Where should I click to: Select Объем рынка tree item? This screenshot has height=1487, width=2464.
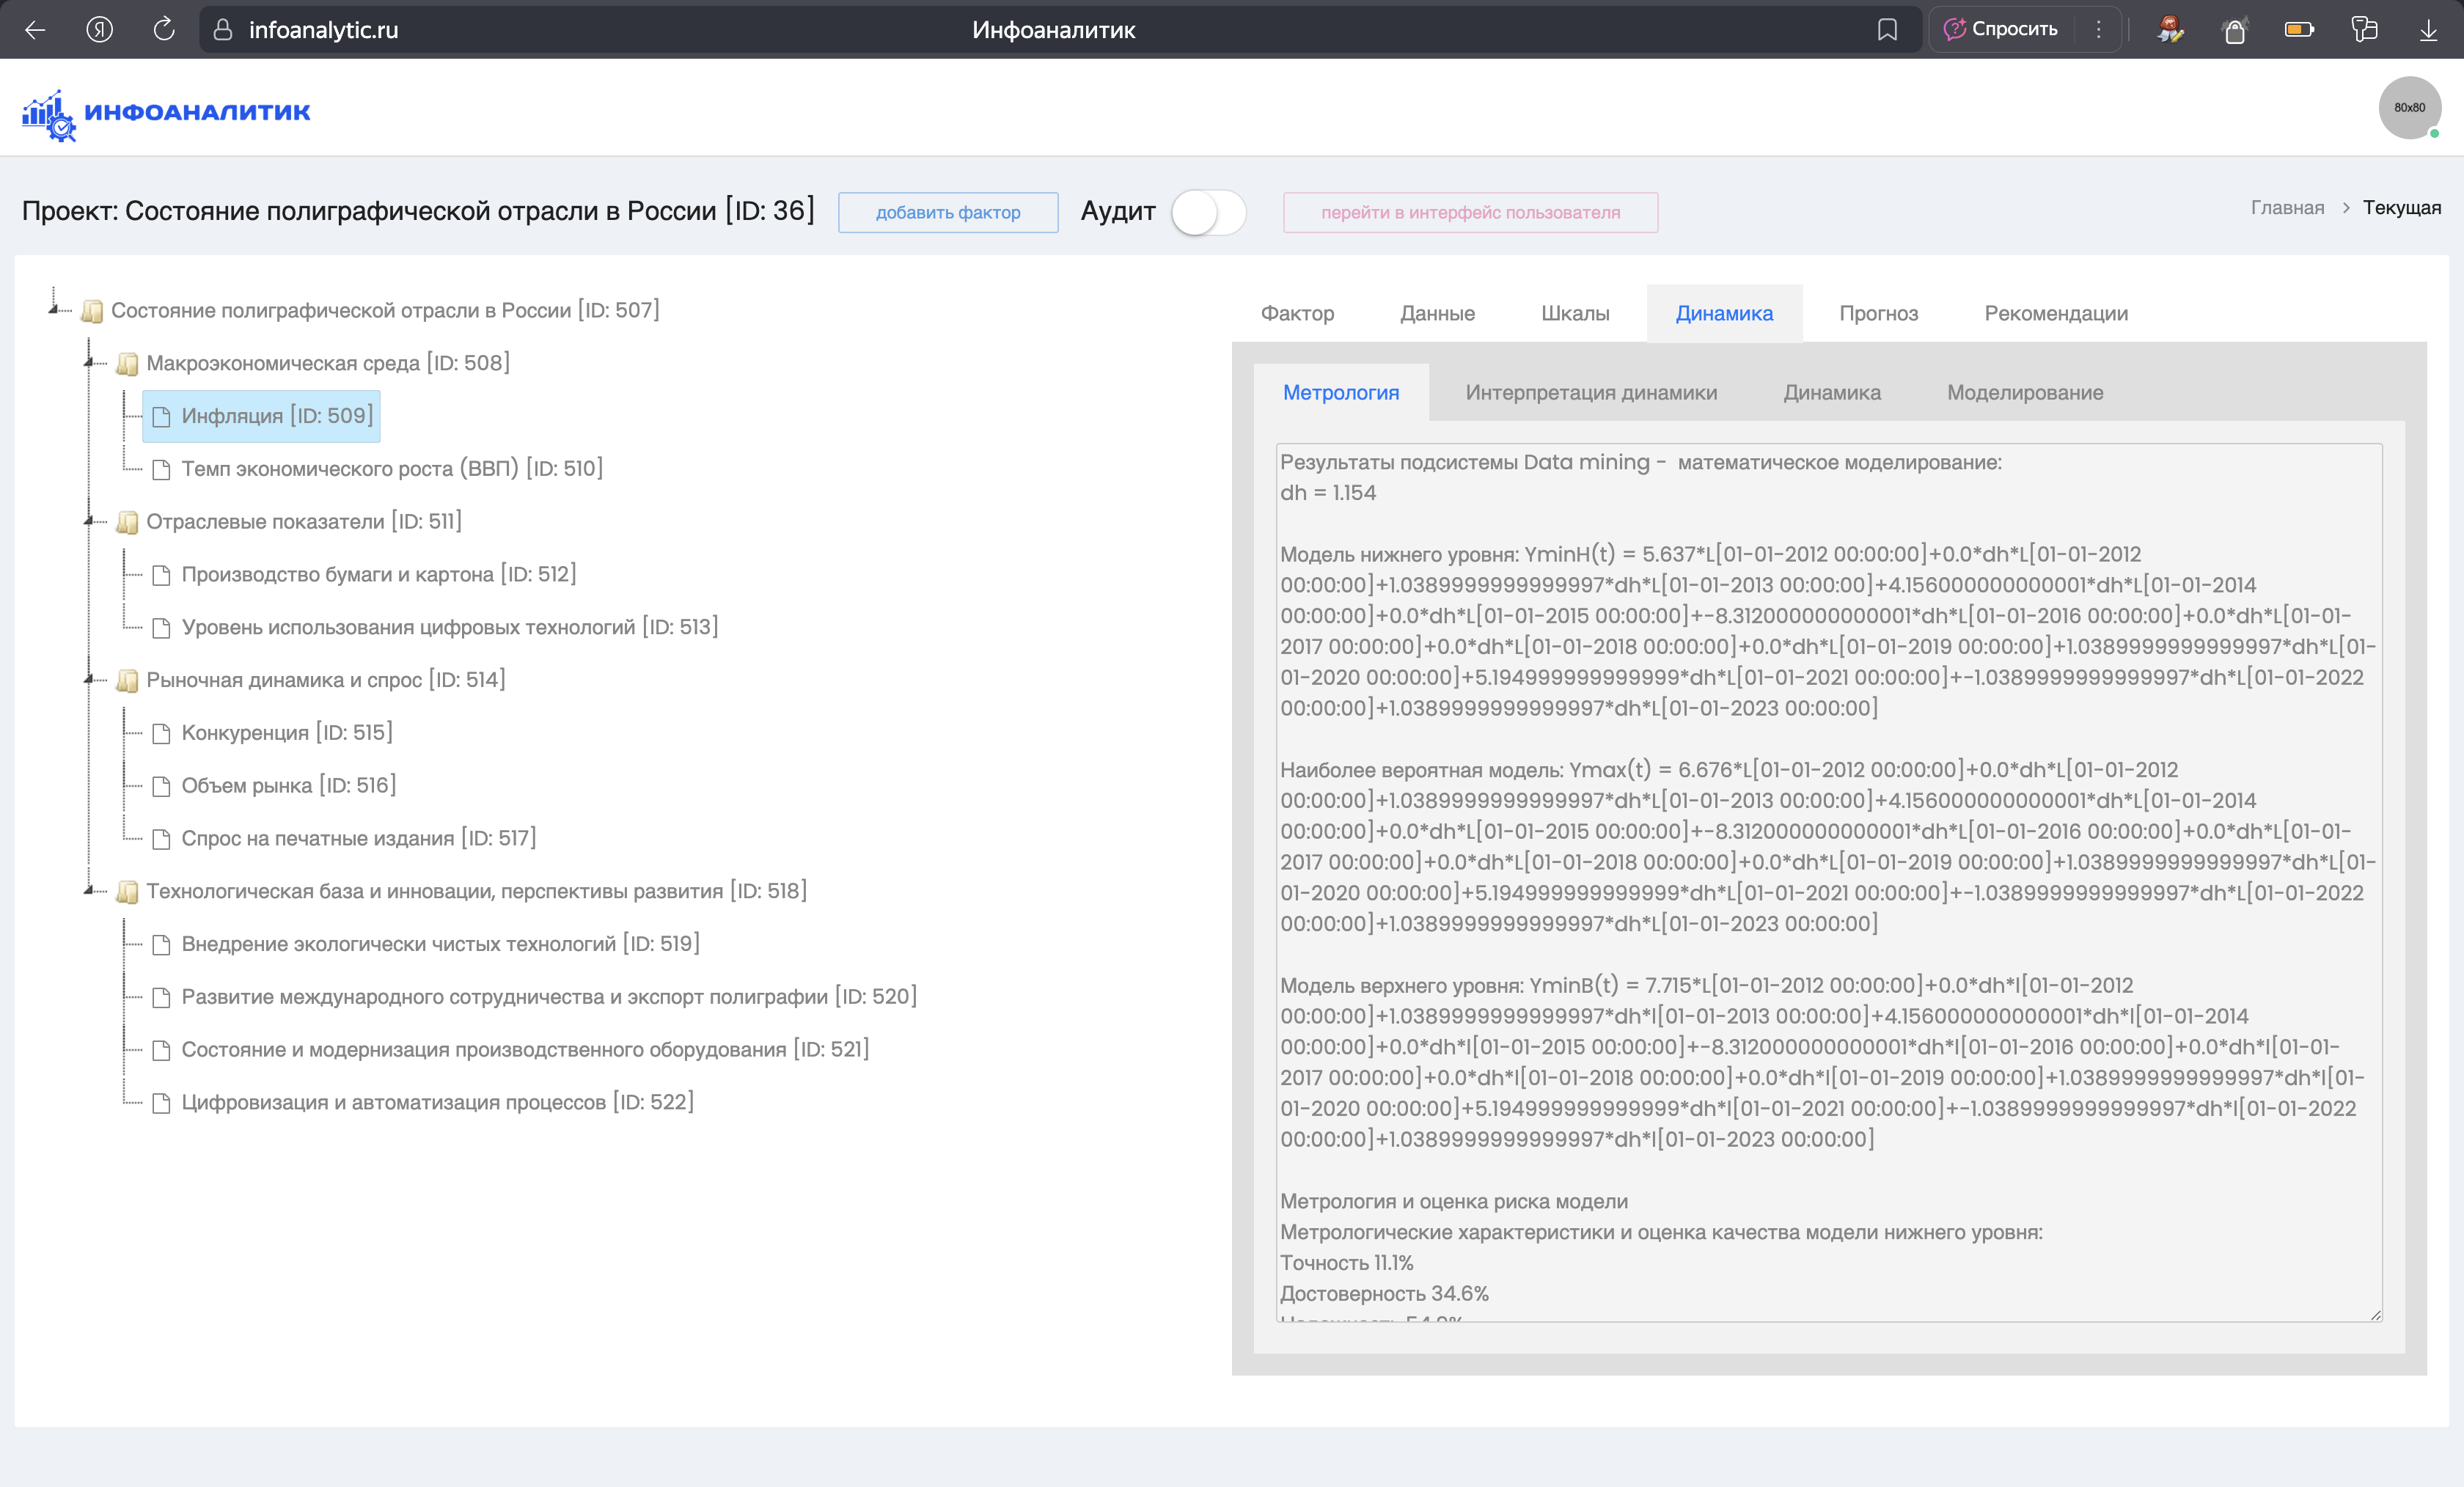tap(288, 786)
